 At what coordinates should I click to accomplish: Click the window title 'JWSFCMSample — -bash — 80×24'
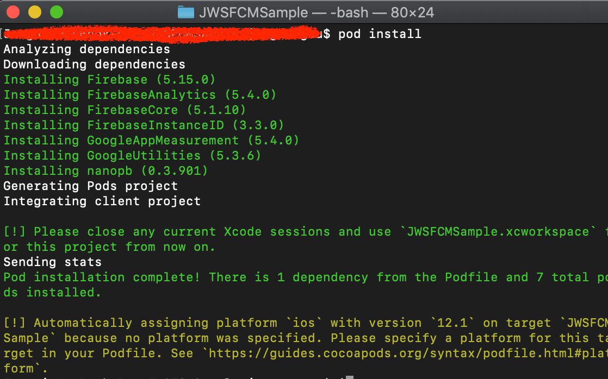click(x=317, y=13)
